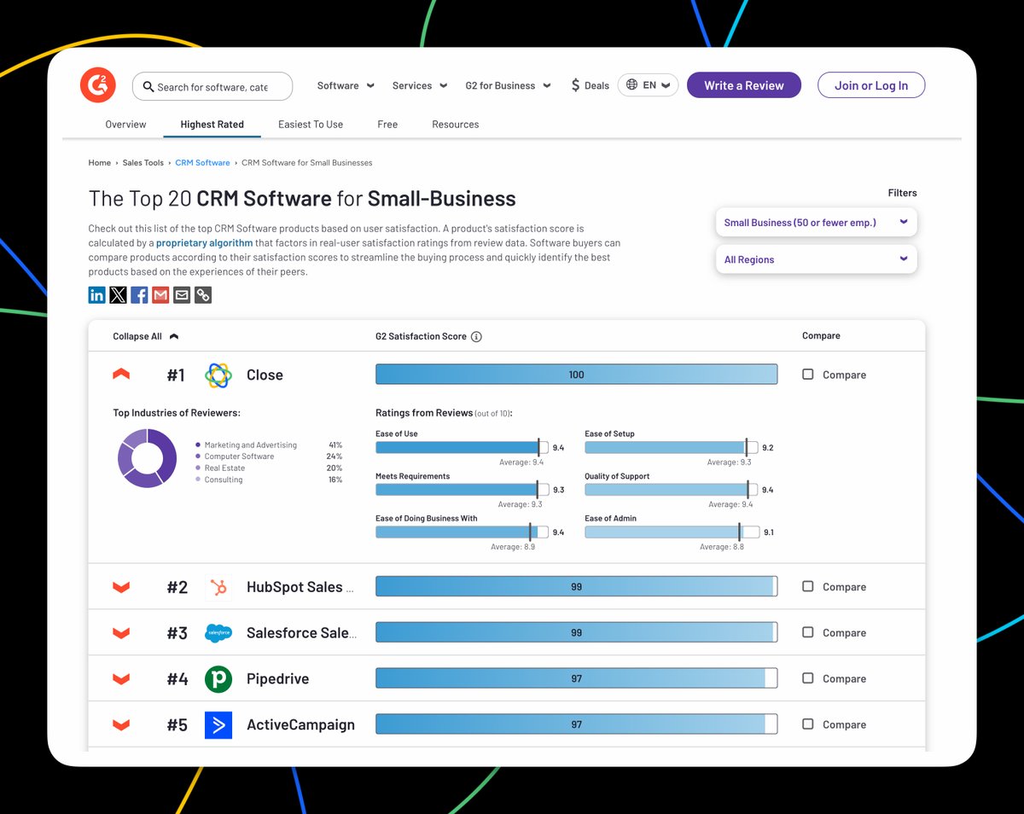
Task: Click the Write a Review button
Action: 744,85
